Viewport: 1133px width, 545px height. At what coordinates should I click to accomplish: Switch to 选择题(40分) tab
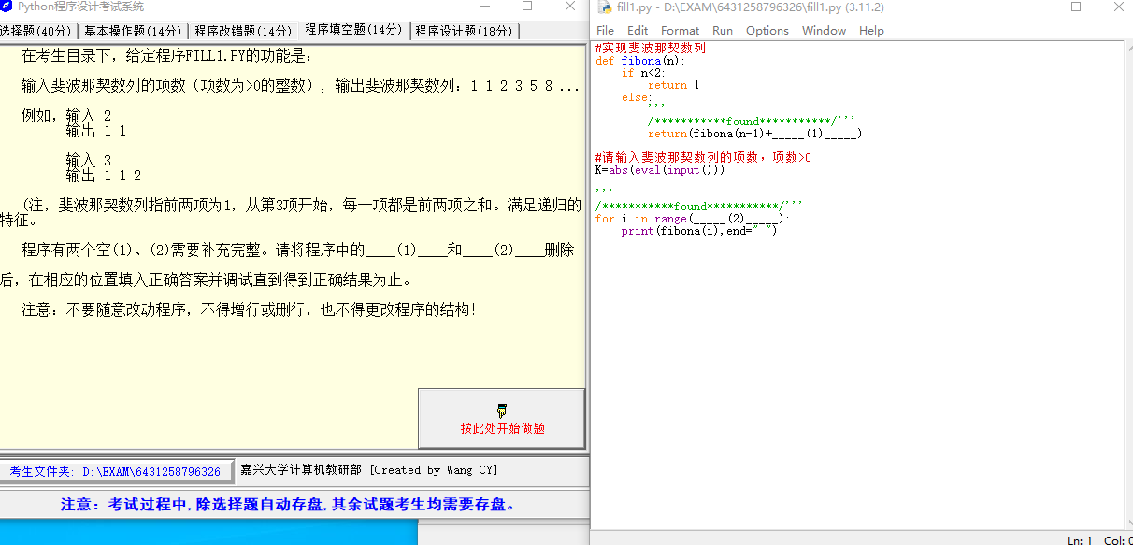coord(37,31)
